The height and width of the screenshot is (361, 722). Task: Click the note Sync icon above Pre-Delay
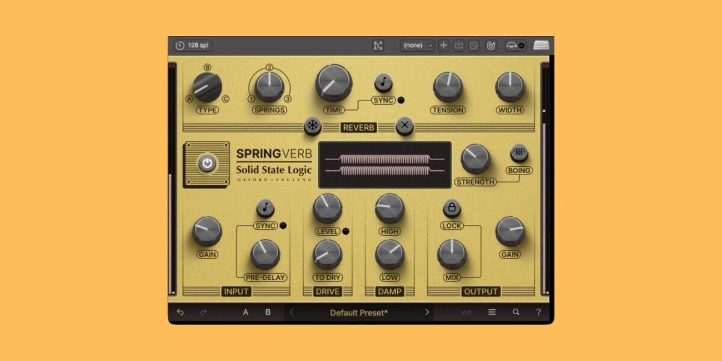(265, 208)
